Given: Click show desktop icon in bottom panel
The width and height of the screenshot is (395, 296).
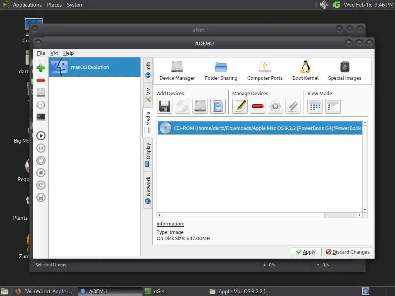Looking at the screenshot, I should pos(5,292).
